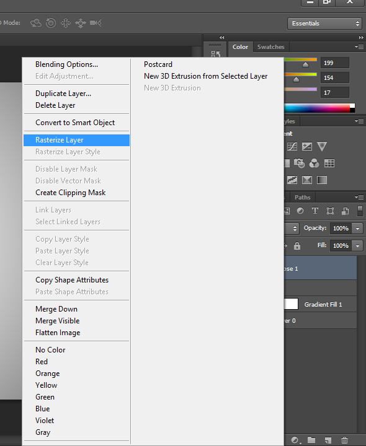Open the Essentials workspace dropdown
This screenshot has height=446, width=366.
324,24
